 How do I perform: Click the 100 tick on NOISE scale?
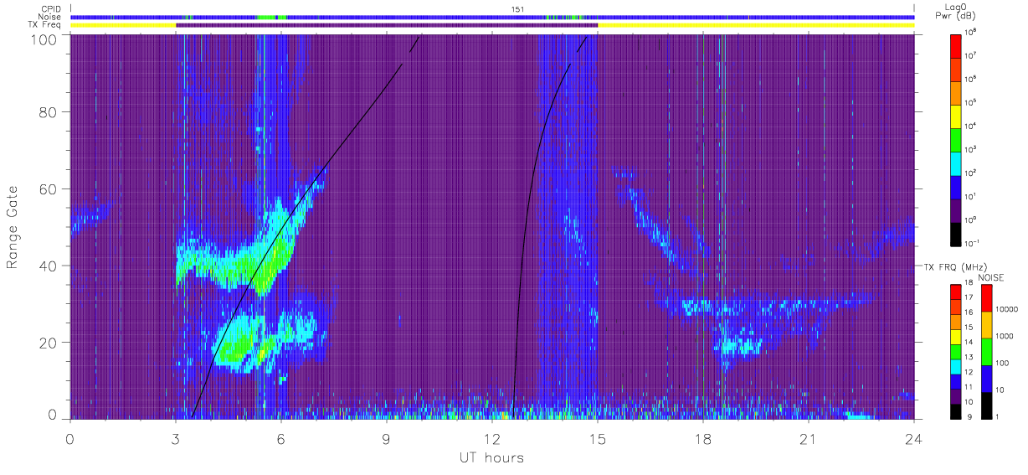pyautogui.click(x=1004, y=364)
